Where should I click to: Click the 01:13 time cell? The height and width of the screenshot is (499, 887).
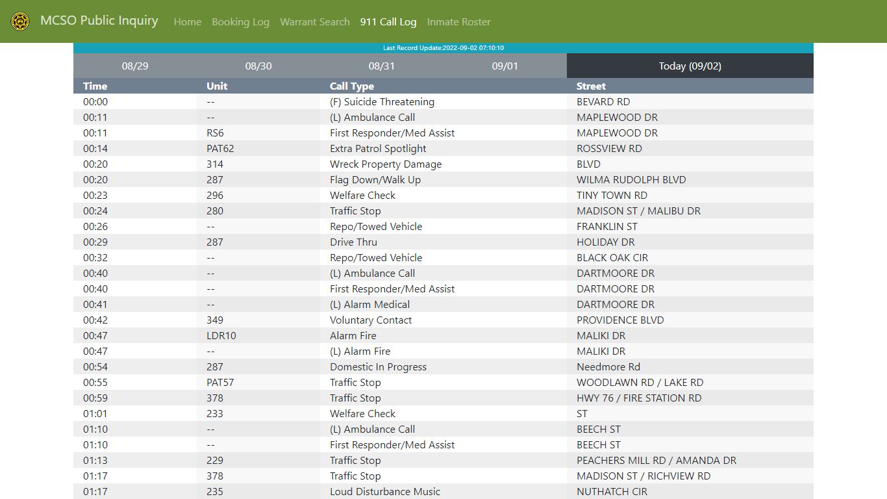[135, 460]
